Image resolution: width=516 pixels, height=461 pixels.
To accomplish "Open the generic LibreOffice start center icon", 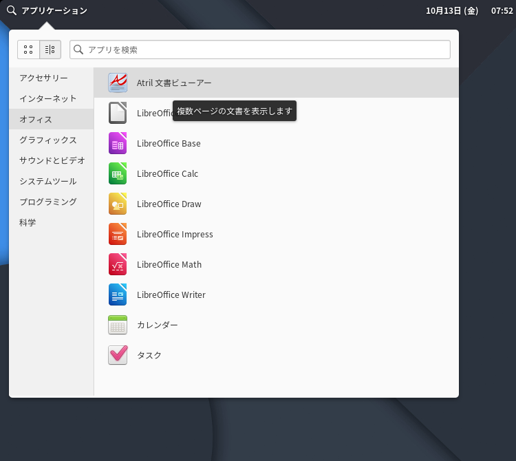I will click(118, 113).
